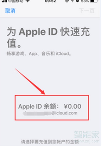The width and height of the screenshot is (102, 146).
Task: Tap the location arrow status icon
Action: pyautogui.click(x=72, y=1)
